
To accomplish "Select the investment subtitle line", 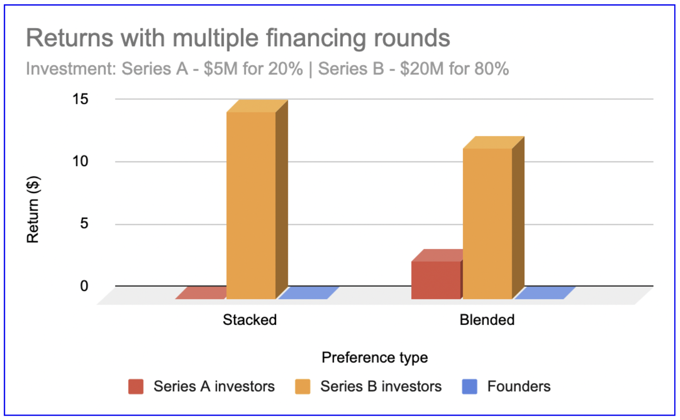I will coord(267,69).
